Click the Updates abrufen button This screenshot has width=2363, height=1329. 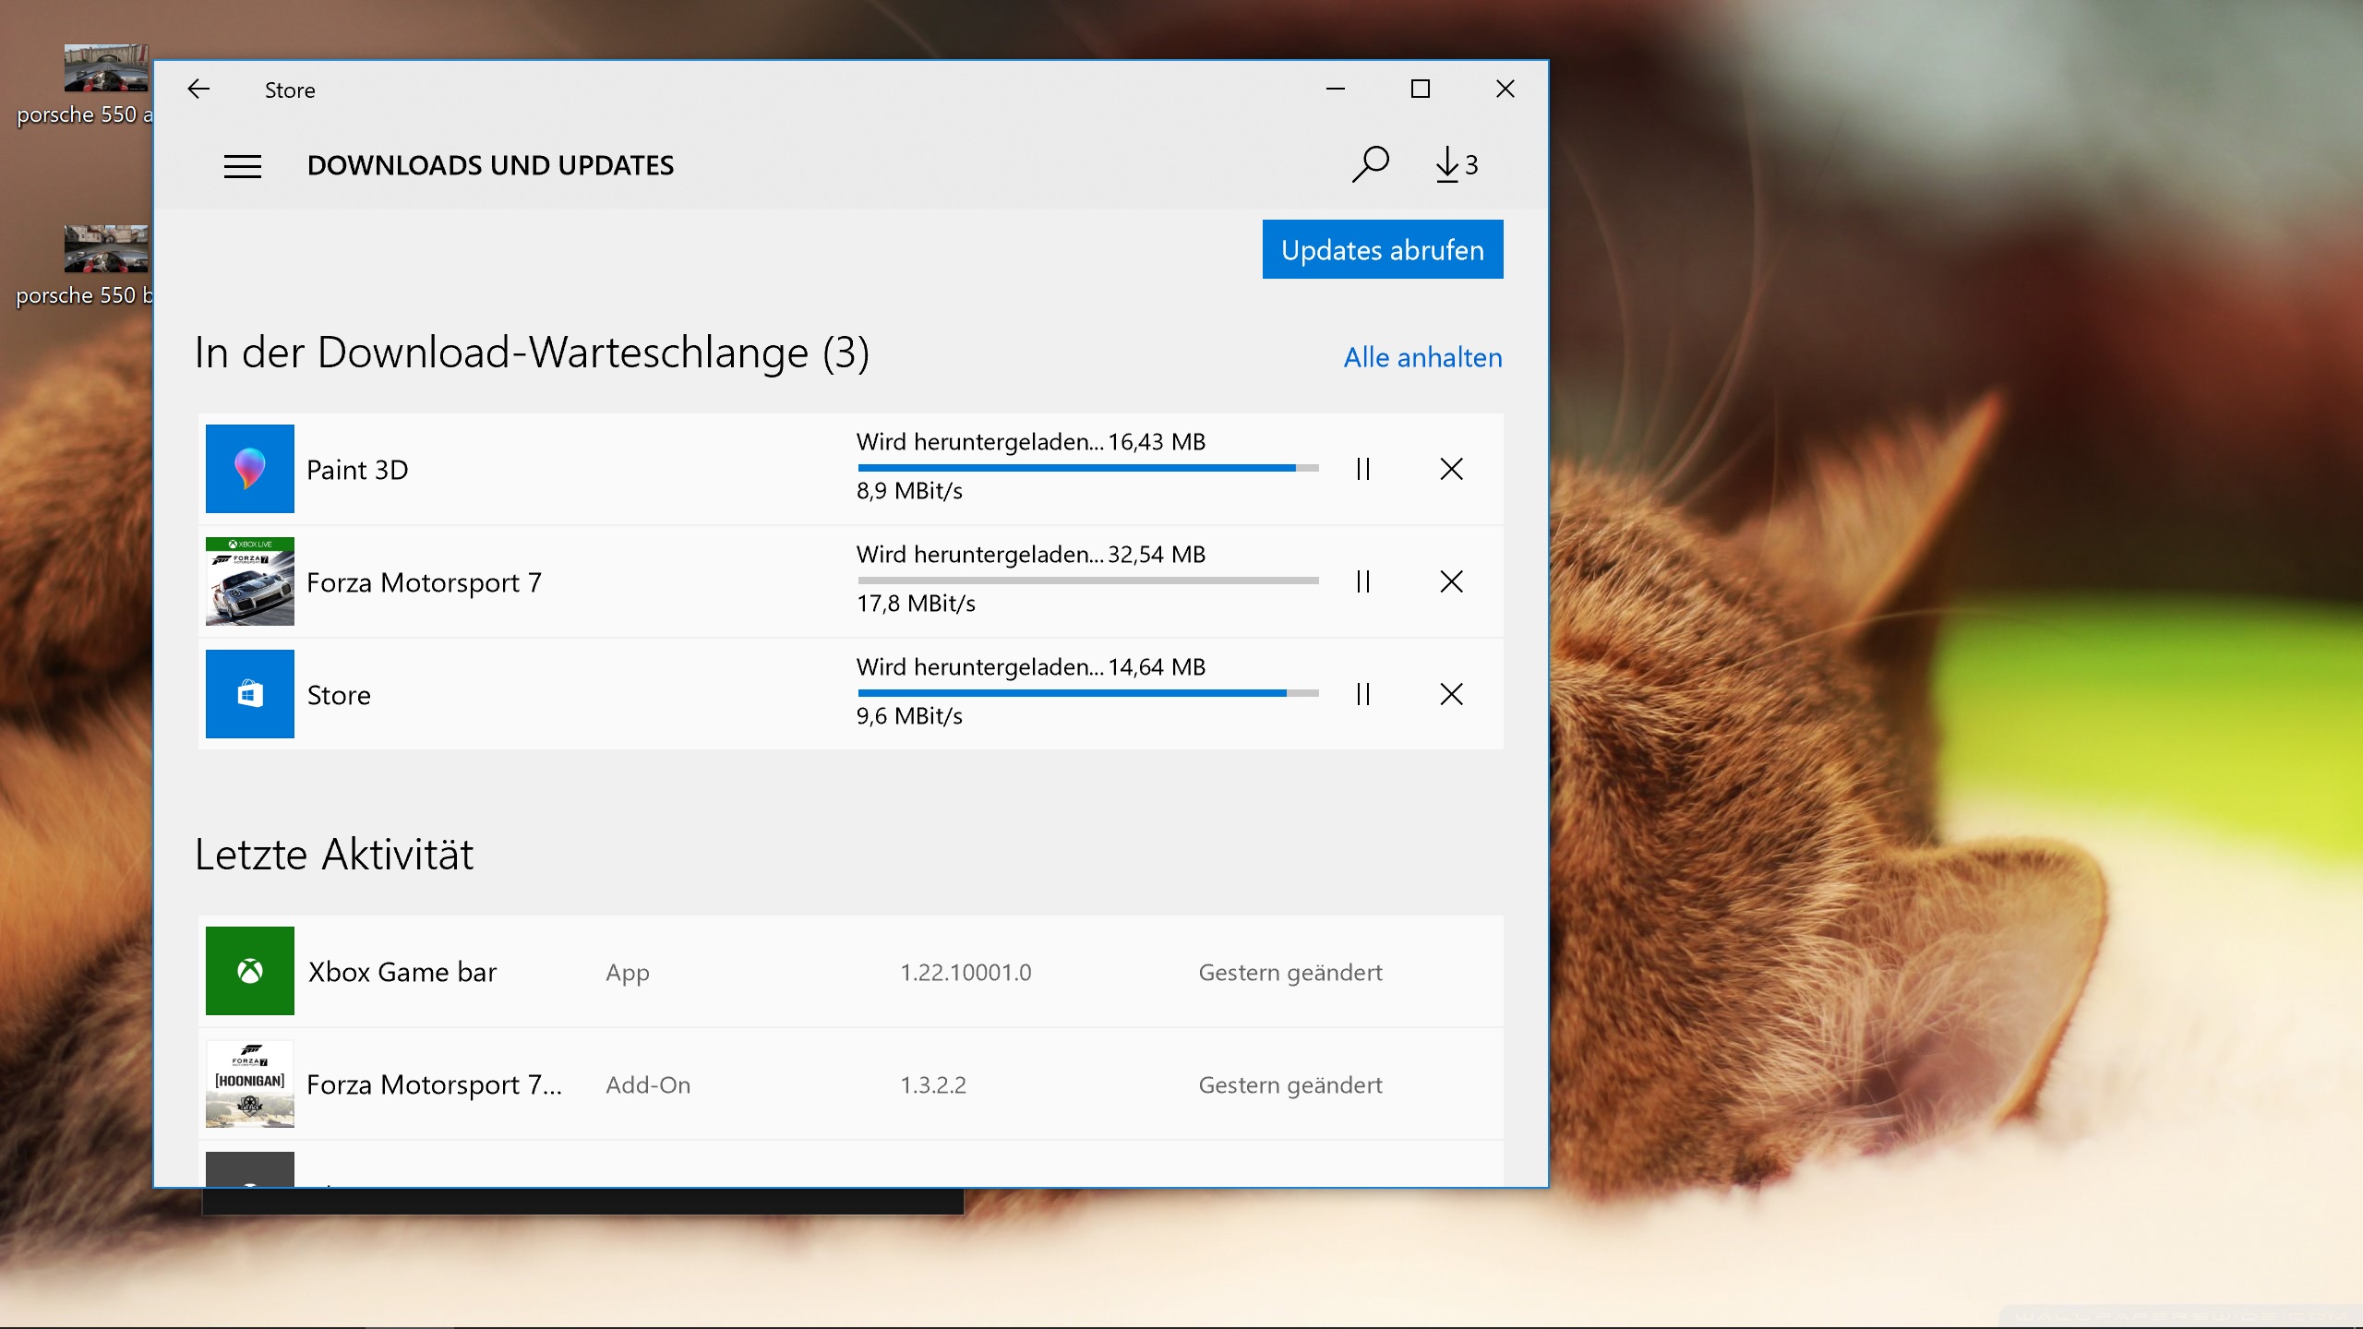click(1382, 249)
